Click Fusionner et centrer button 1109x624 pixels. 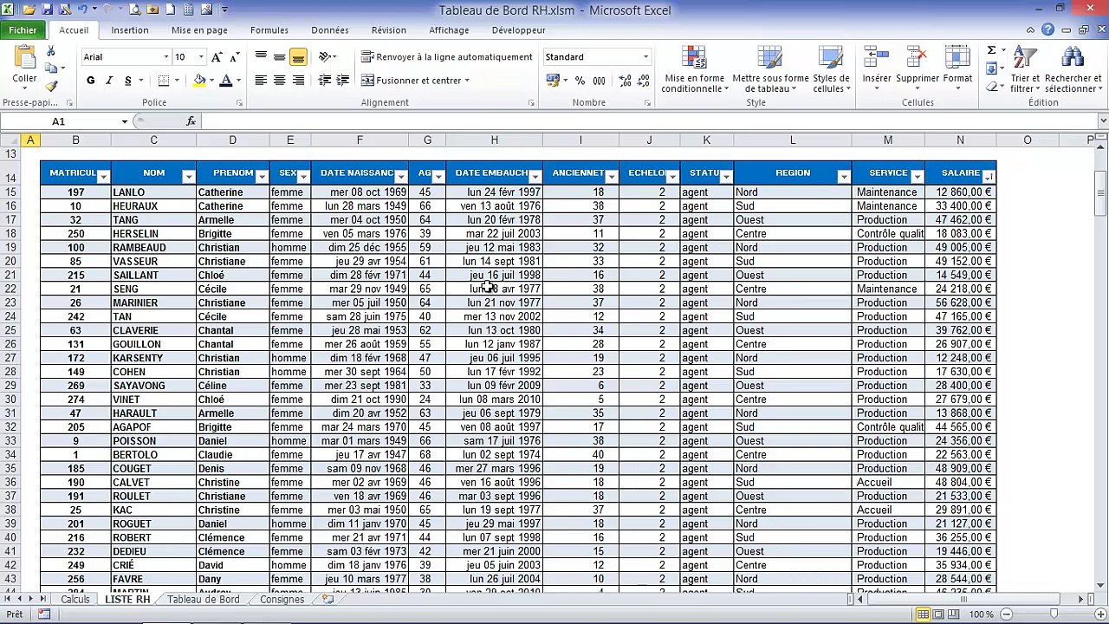click(415, 81)
